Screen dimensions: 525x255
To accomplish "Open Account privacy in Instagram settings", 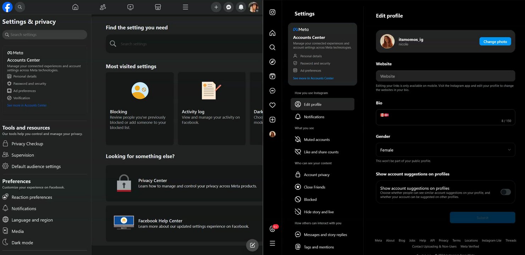I will (322, 175).
